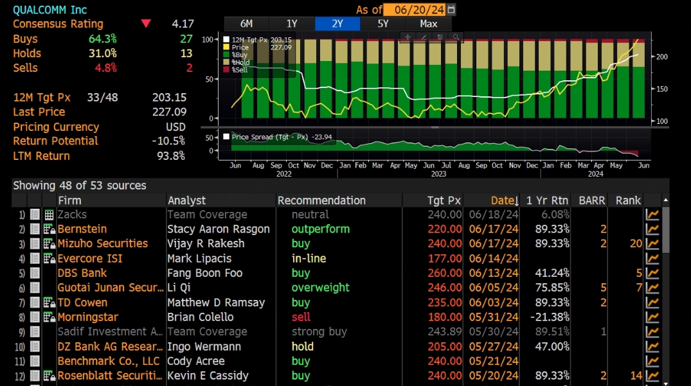This screenshot has height=386, width=691.
Task: Click the analyst table scroll-up arrow
Action: pos(665,200)
